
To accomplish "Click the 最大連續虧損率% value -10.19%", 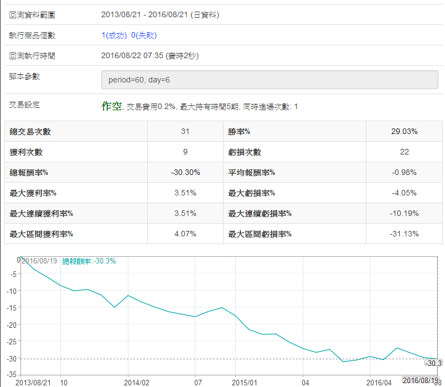I will [x=404, y=213].
